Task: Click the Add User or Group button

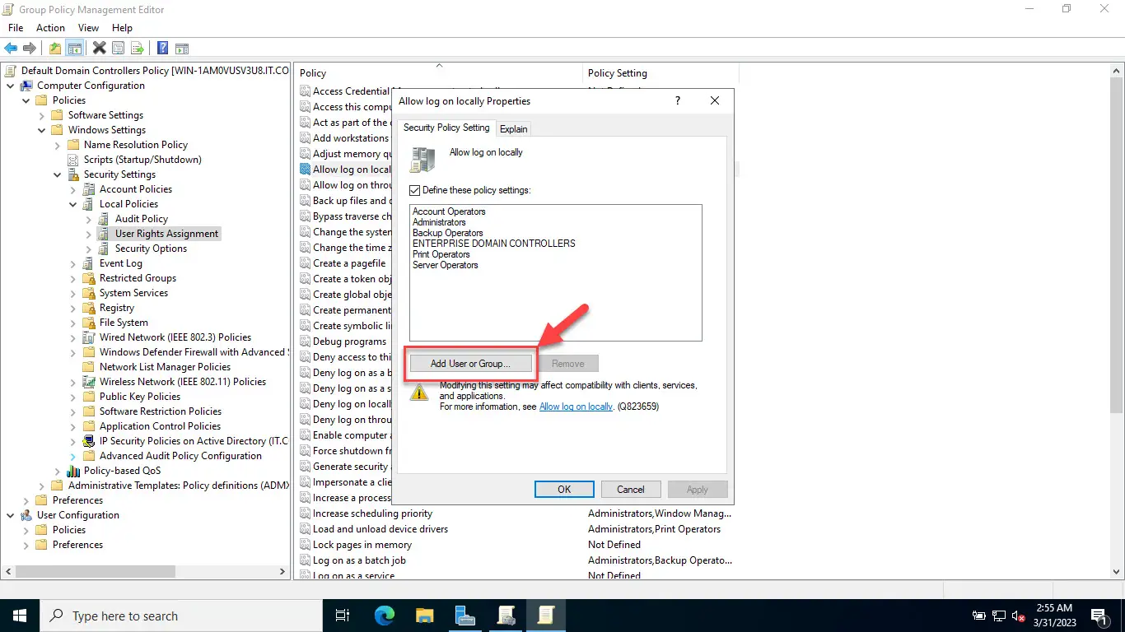Action: pos(470,364)
